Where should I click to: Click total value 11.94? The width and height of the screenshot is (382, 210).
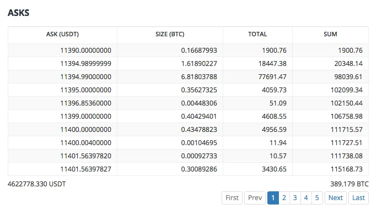[x=278, y=143]
